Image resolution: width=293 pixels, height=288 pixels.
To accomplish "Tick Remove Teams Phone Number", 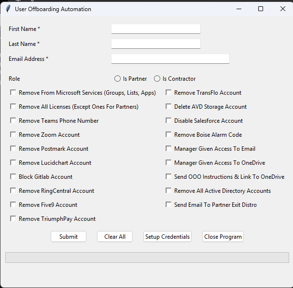I will 13,120.
